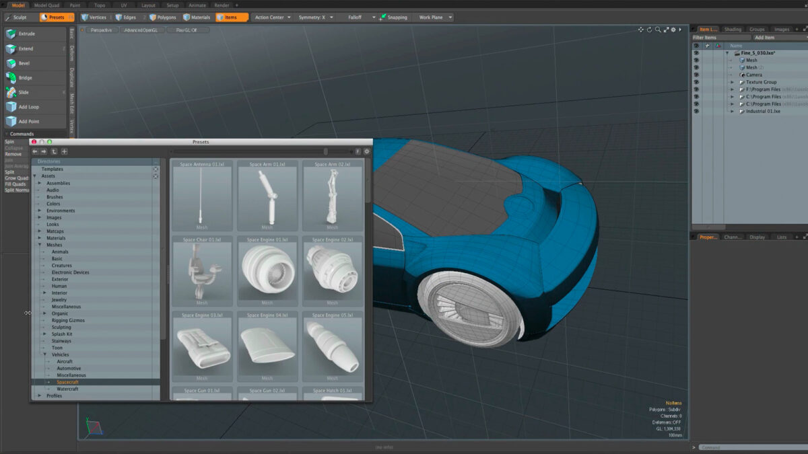The width and height of the screenshot is (808, 454).
Task: Open the Action Center dropdown
Action: [x=273, y=17]
